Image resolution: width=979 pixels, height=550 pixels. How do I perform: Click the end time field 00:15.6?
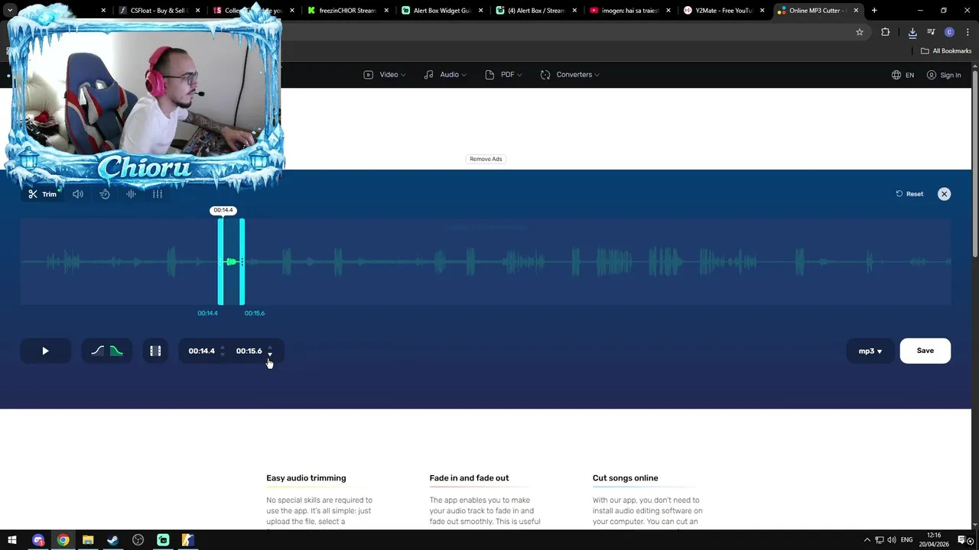249,351
